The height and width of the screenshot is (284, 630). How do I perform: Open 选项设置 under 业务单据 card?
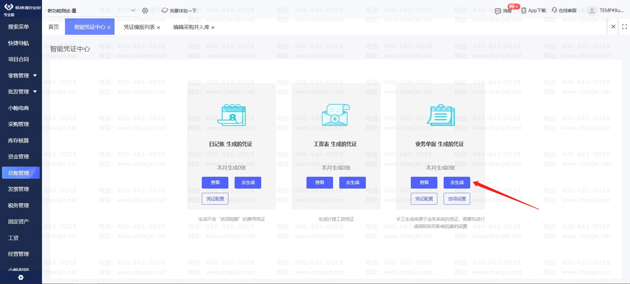click(457, 199)
